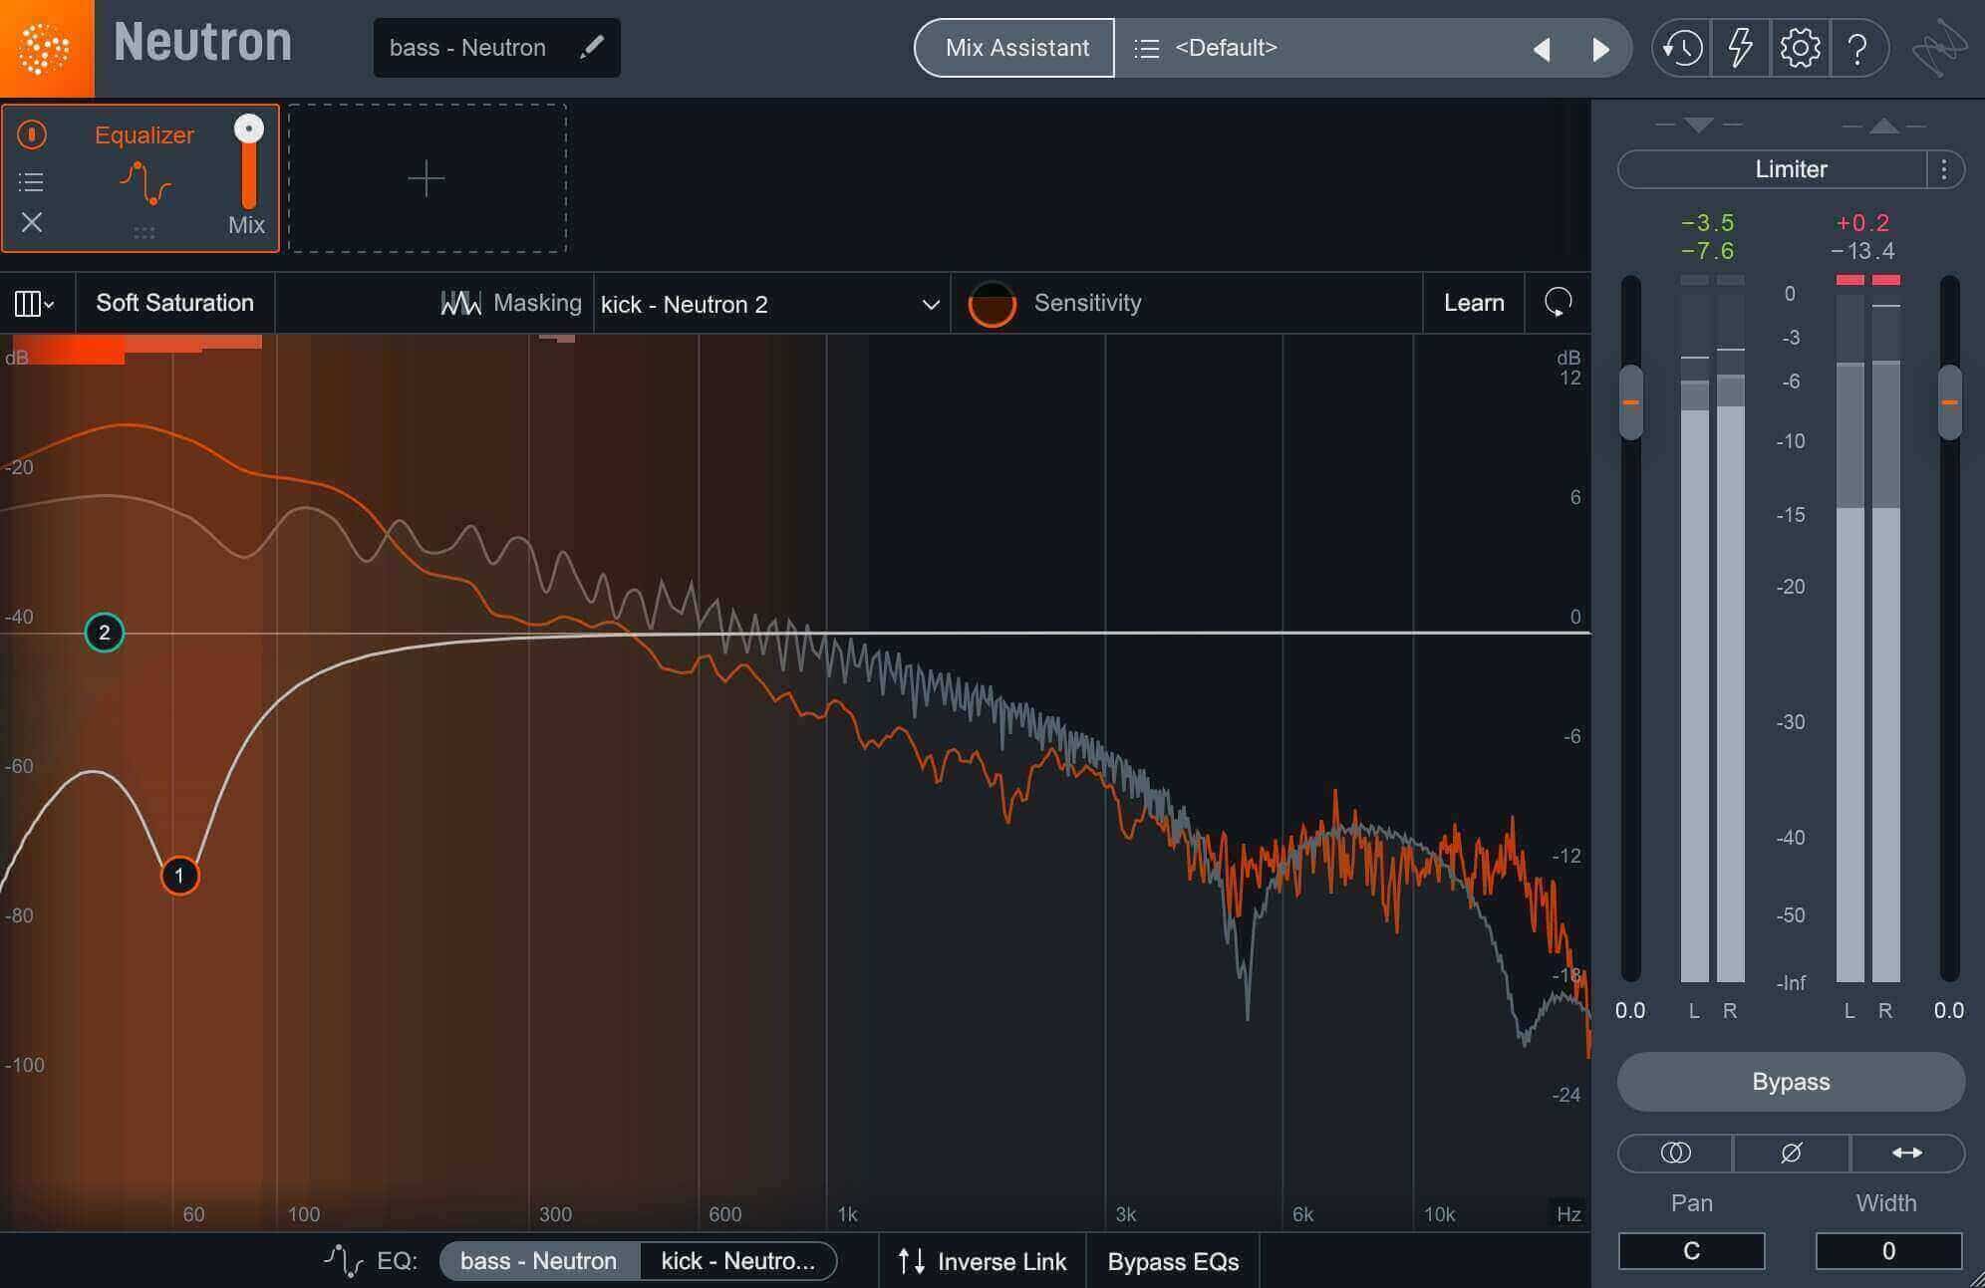This screenshot has width=1985, height=1288.
Task: Click the Learn button
Action: 1474,303
